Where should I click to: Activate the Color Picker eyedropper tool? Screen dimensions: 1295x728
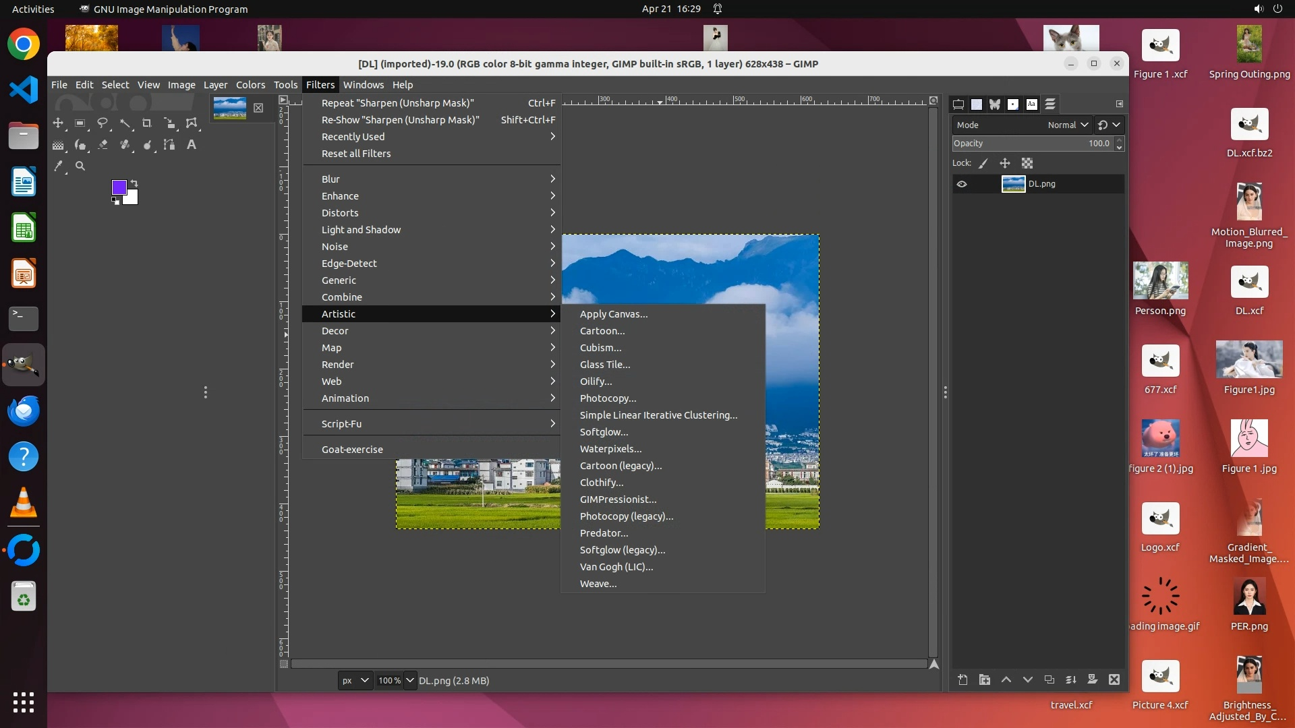click(59, 166)
